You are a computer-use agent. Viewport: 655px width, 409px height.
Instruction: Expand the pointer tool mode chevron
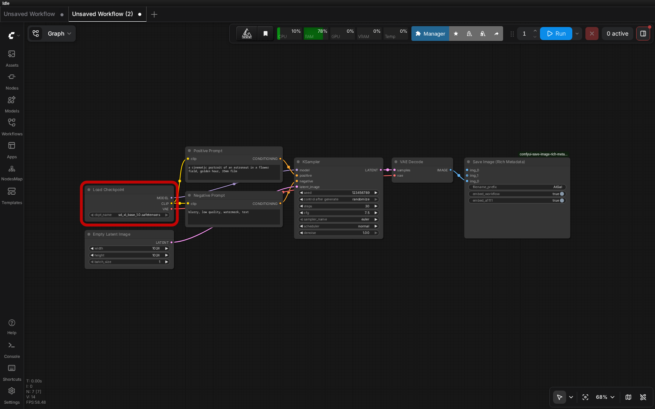click(571, 397)
